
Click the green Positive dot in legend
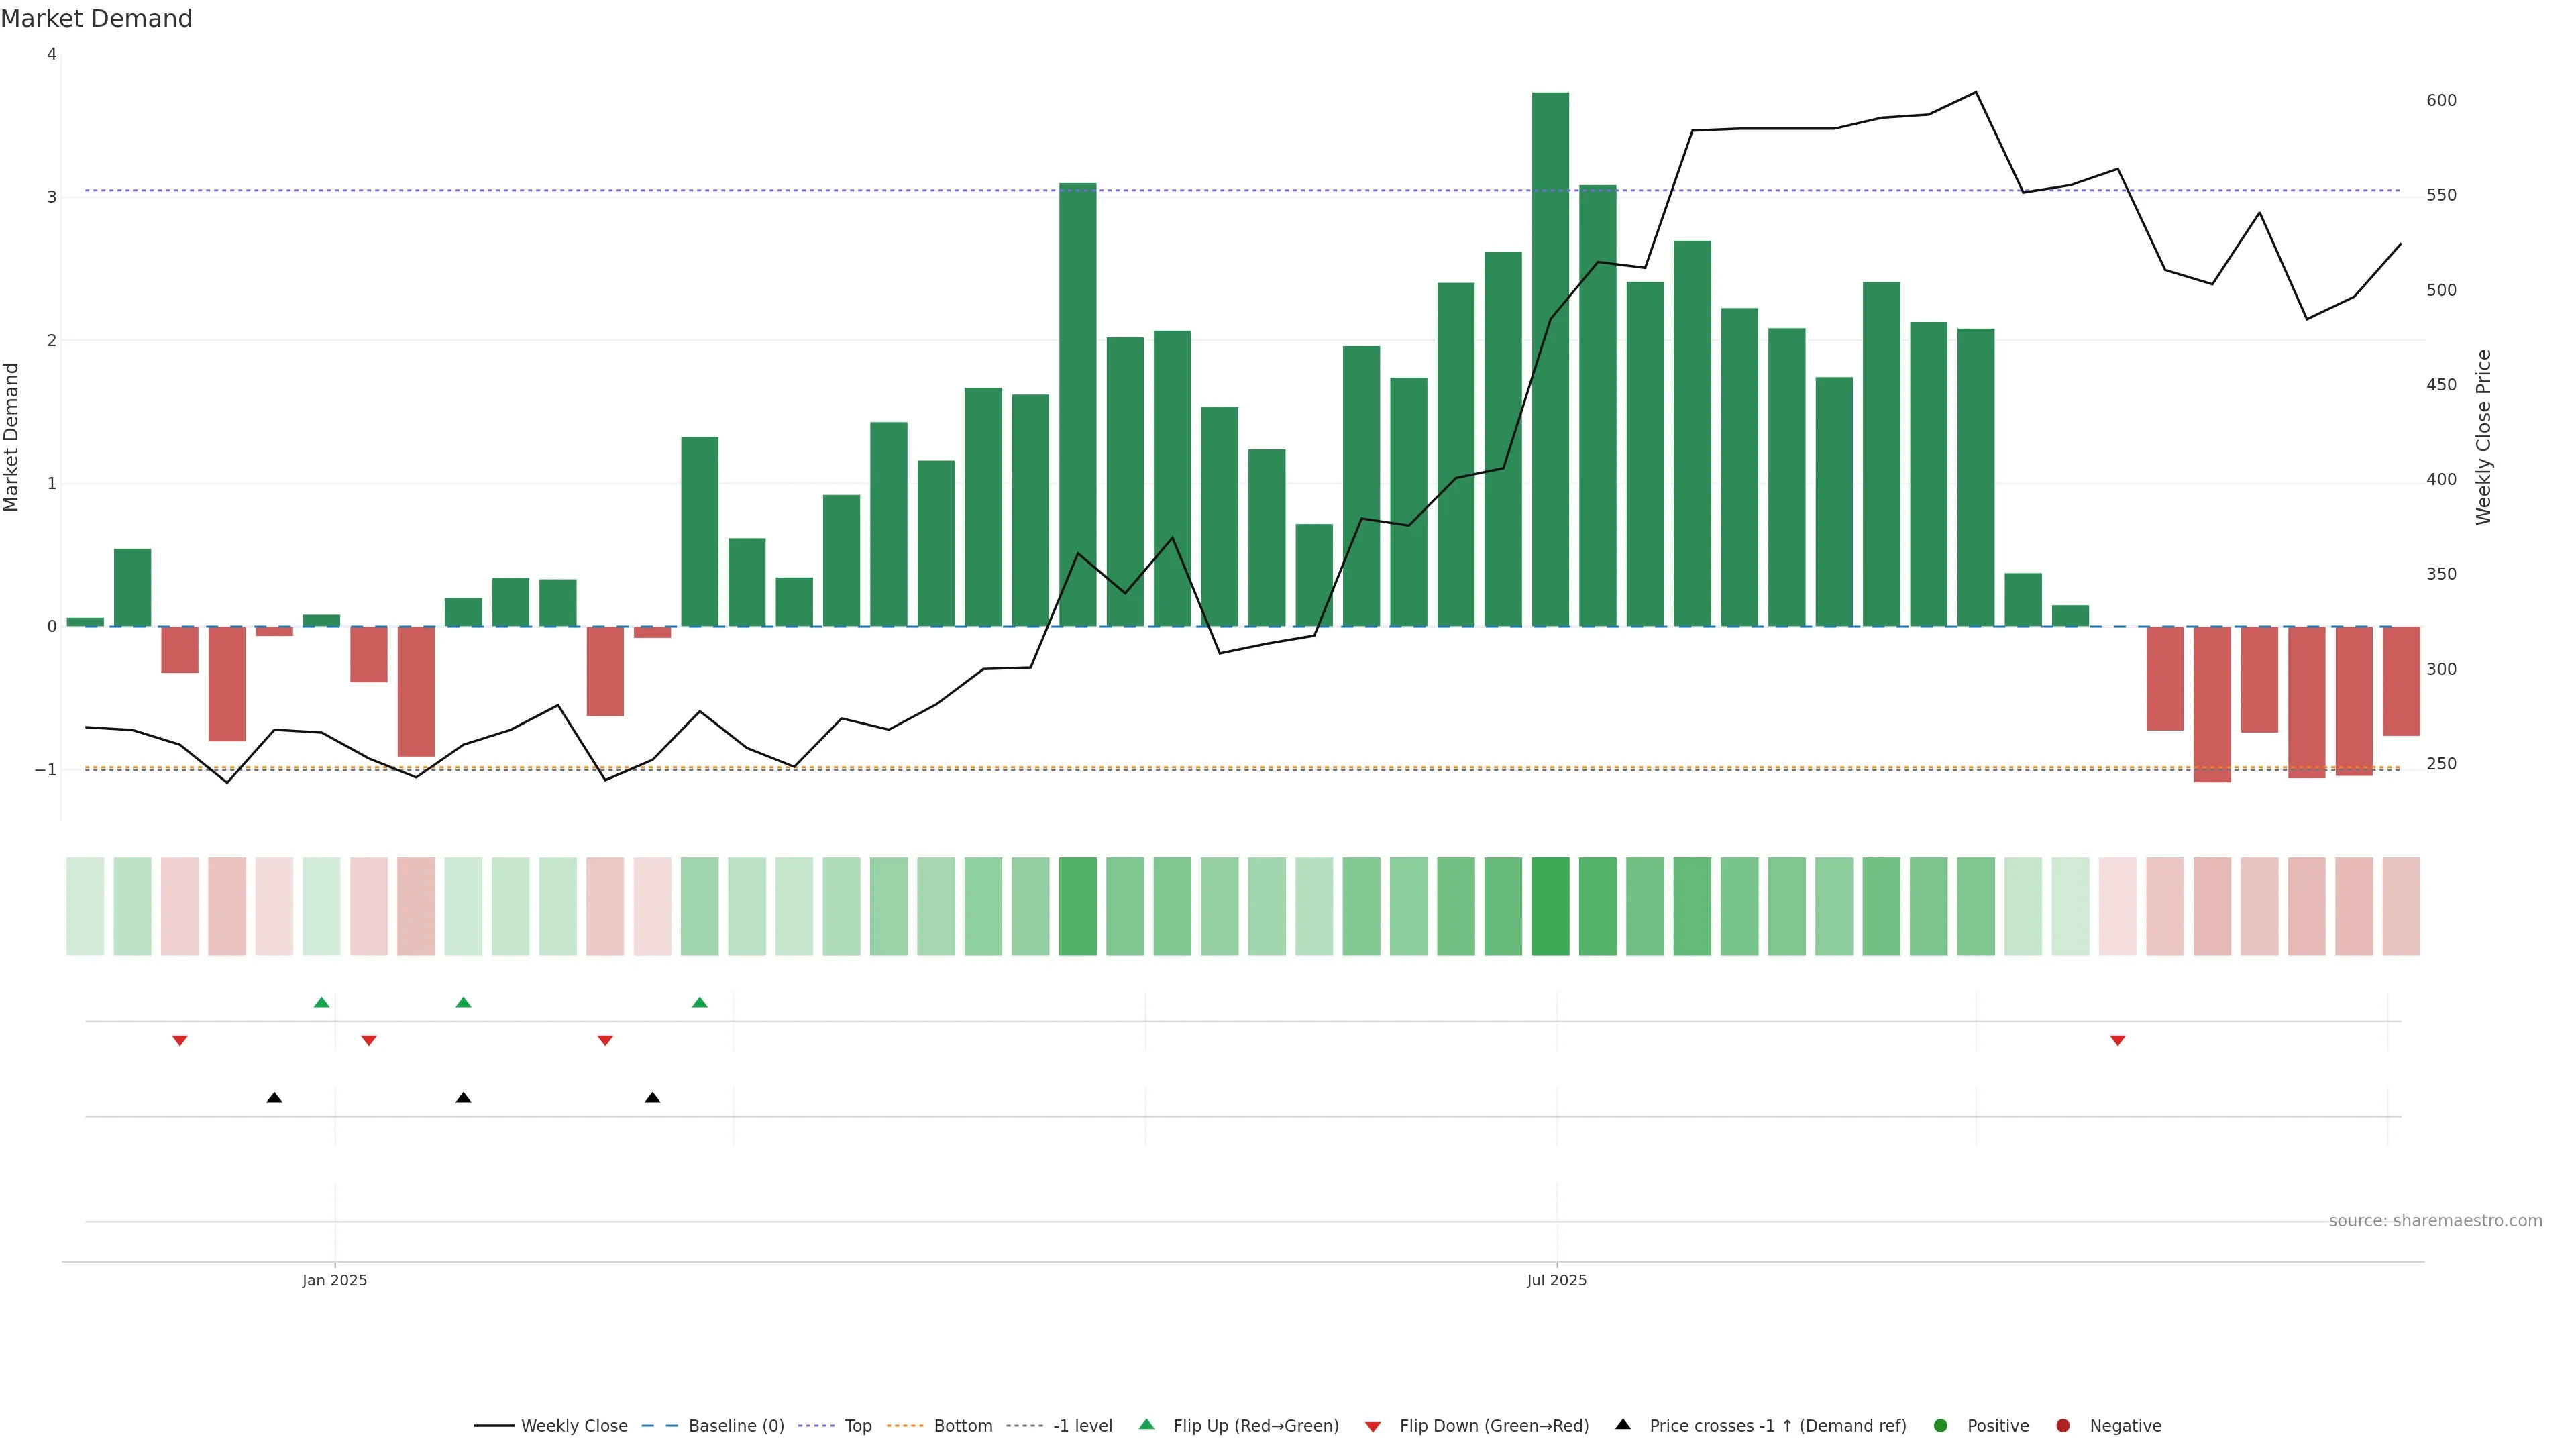click(1941, 1425)
